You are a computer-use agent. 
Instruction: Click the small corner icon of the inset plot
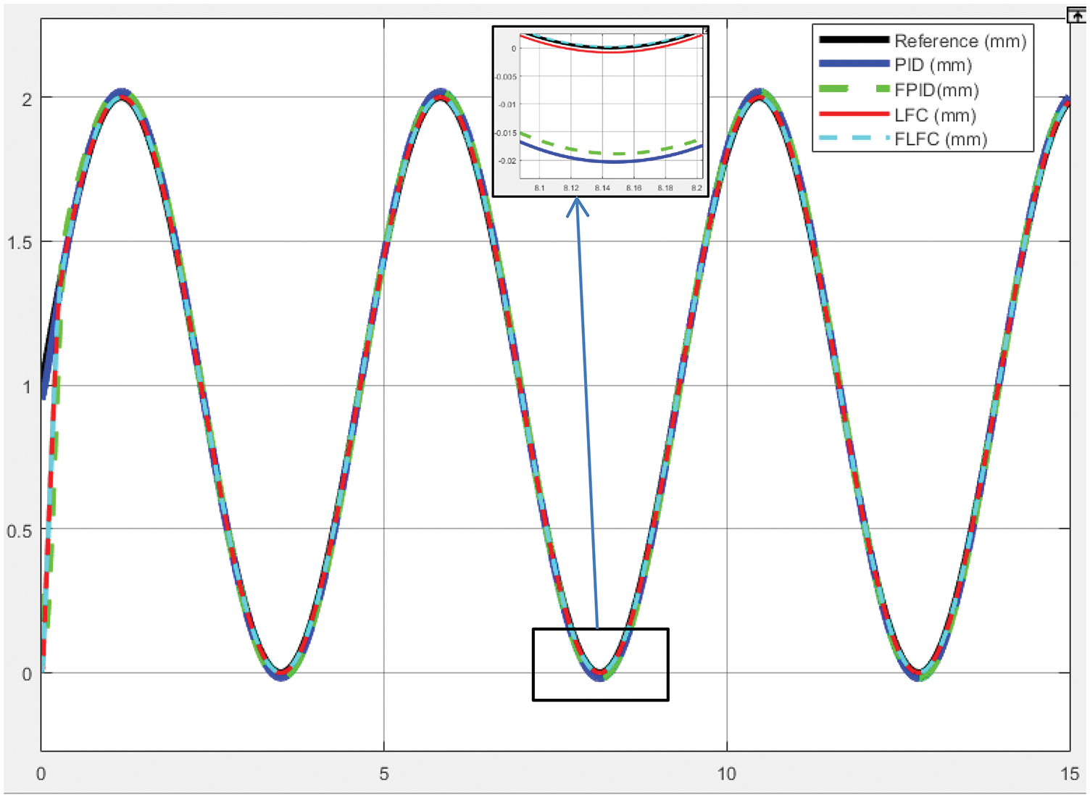point(704,31)
